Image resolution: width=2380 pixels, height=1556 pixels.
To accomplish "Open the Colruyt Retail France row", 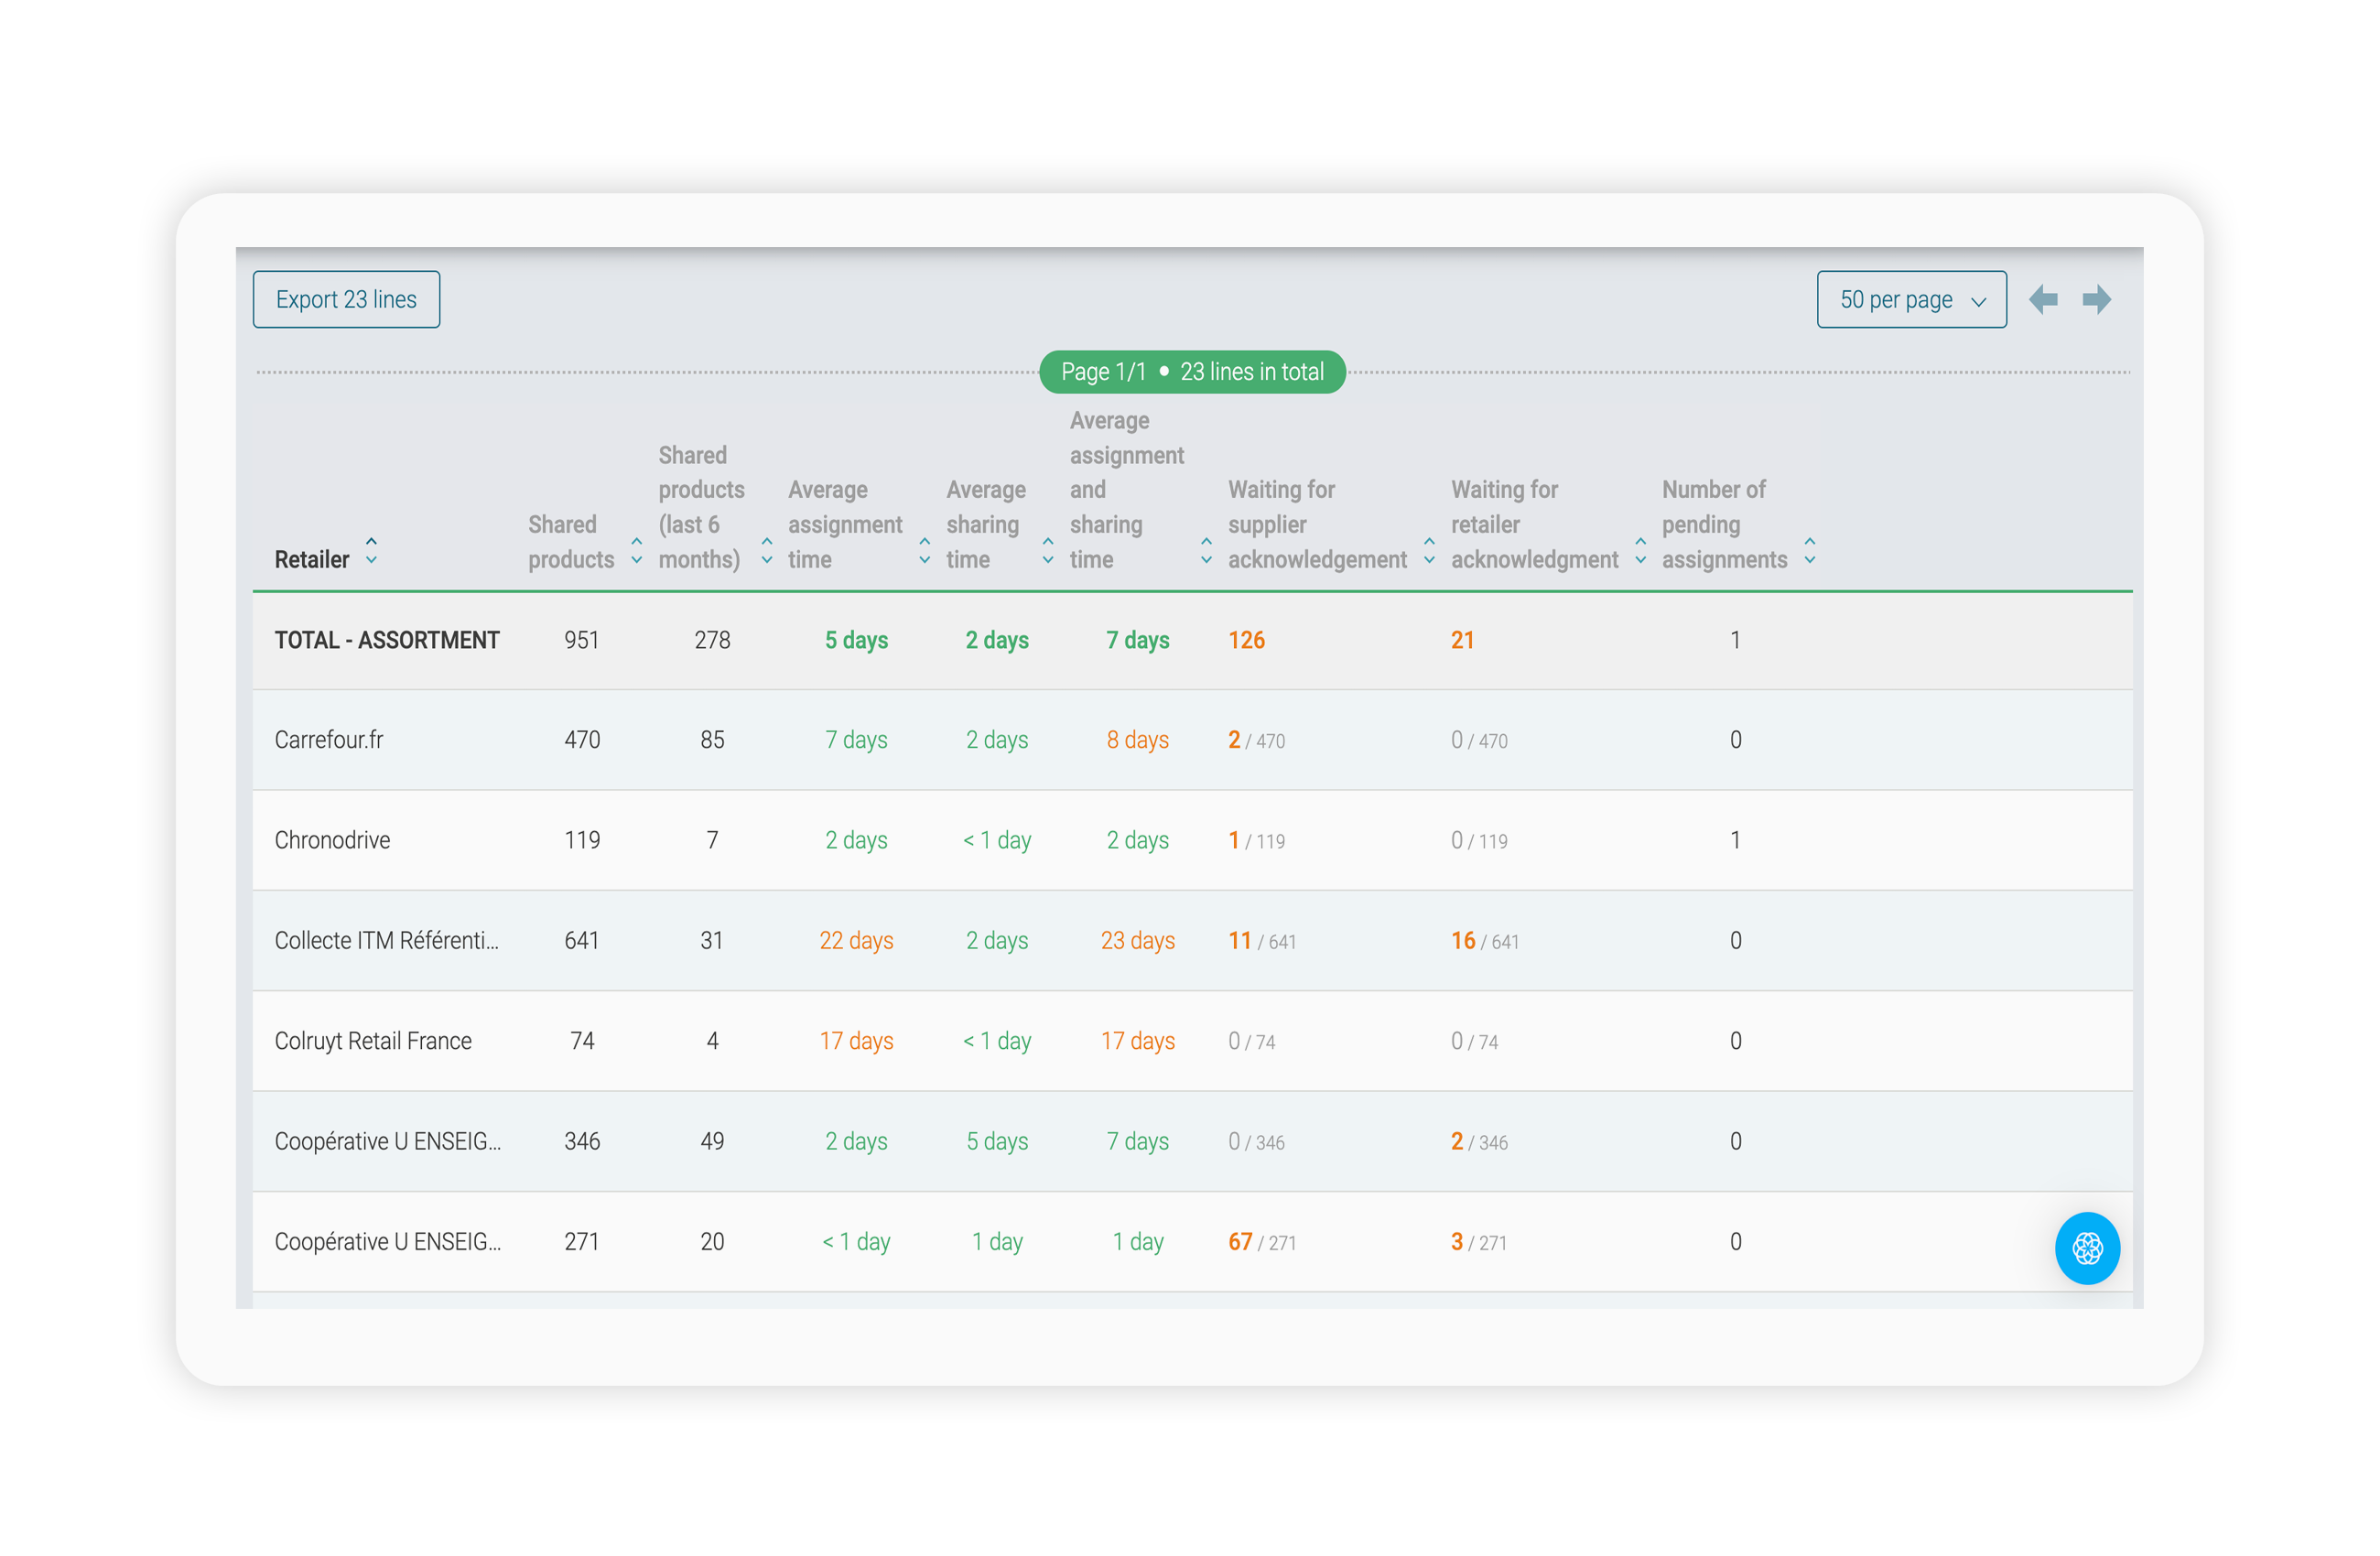I will (x=1192, y=1041).
